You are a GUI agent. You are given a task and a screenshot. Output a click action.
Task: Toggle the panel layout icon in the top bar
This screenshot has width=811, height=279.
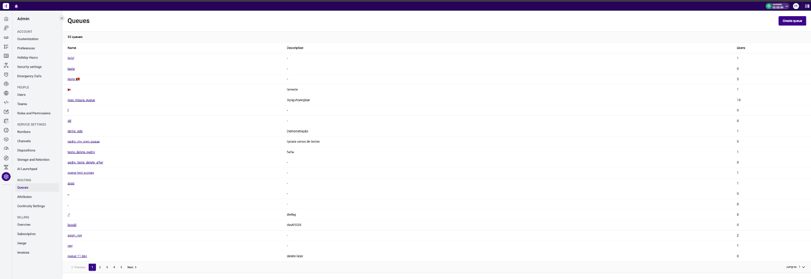click(807, 6)
